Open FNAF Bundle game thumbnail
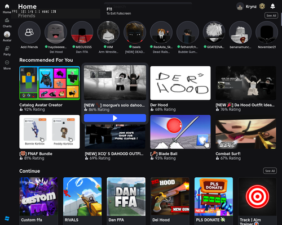The image size is (282, 225). pos(50,132)
